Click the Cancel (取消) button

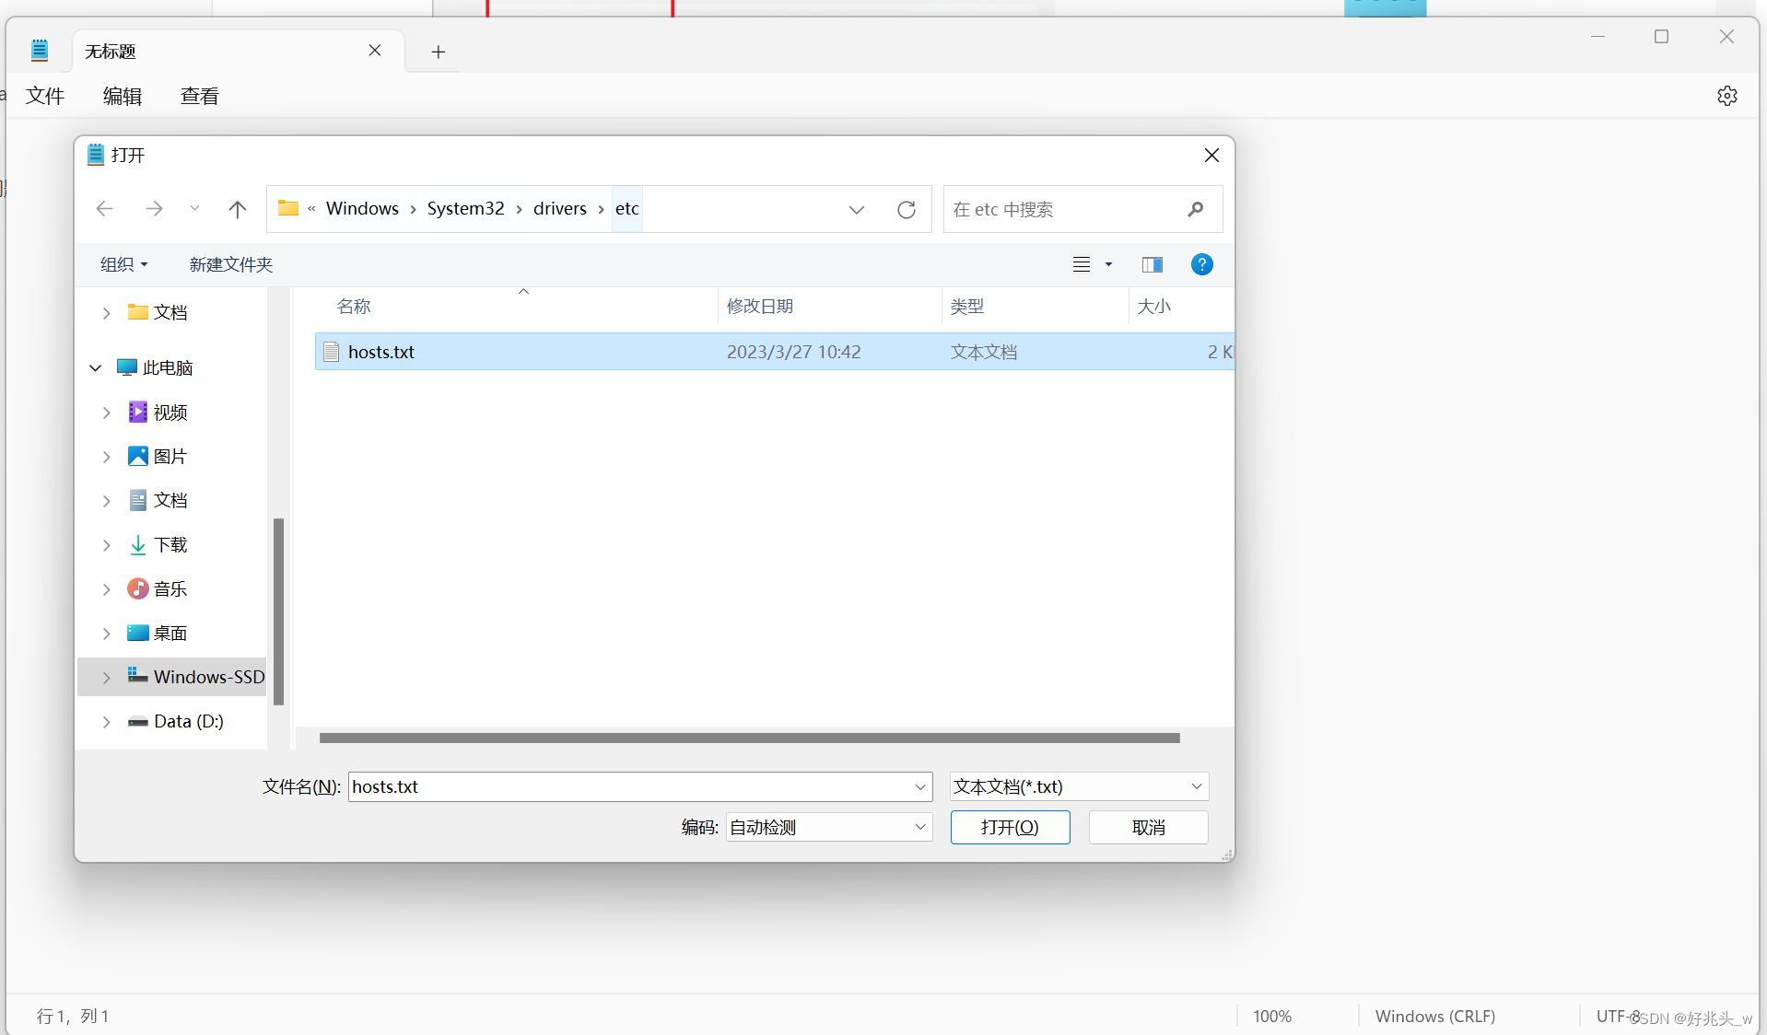click(1148, 827)
